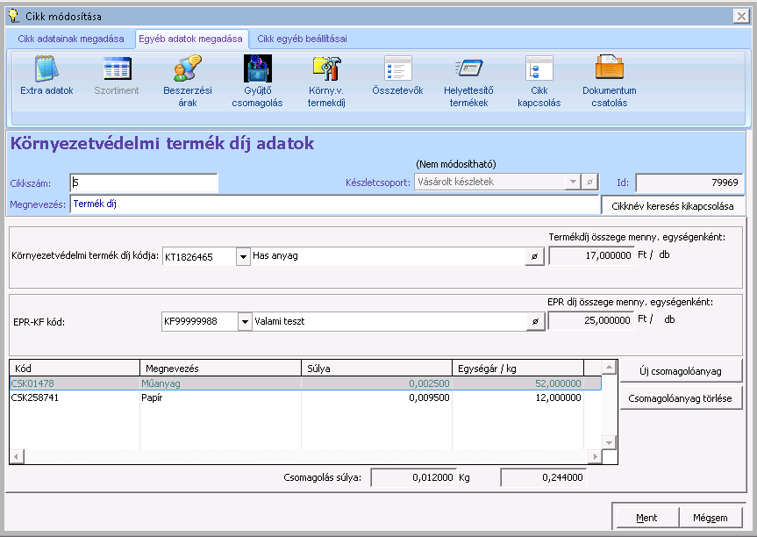Click horizontal scrollbar left arrow
This screenshot has width=757, height=537.
[x=17, y=456]
